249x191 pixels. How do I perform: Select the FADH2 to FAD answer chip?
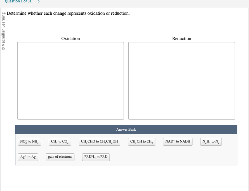pos(96,157)
